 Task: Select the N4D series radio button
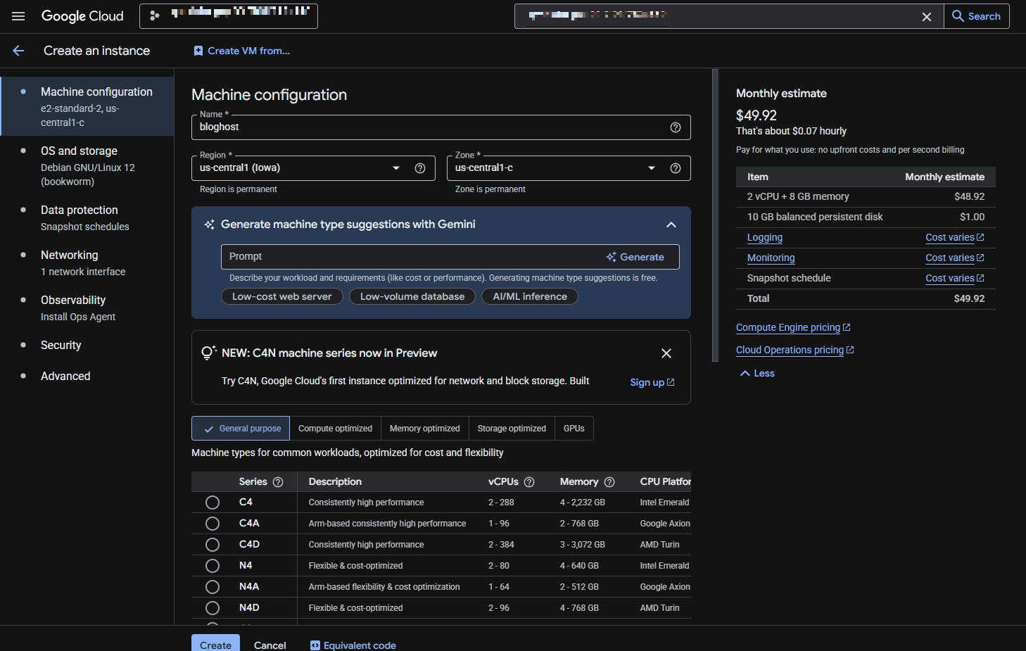point(213,608)
